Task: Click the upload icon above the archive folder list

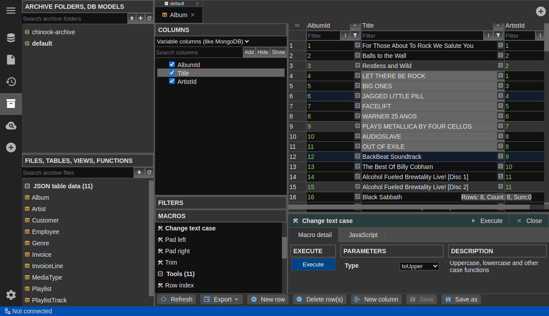Action: (132, 18)
